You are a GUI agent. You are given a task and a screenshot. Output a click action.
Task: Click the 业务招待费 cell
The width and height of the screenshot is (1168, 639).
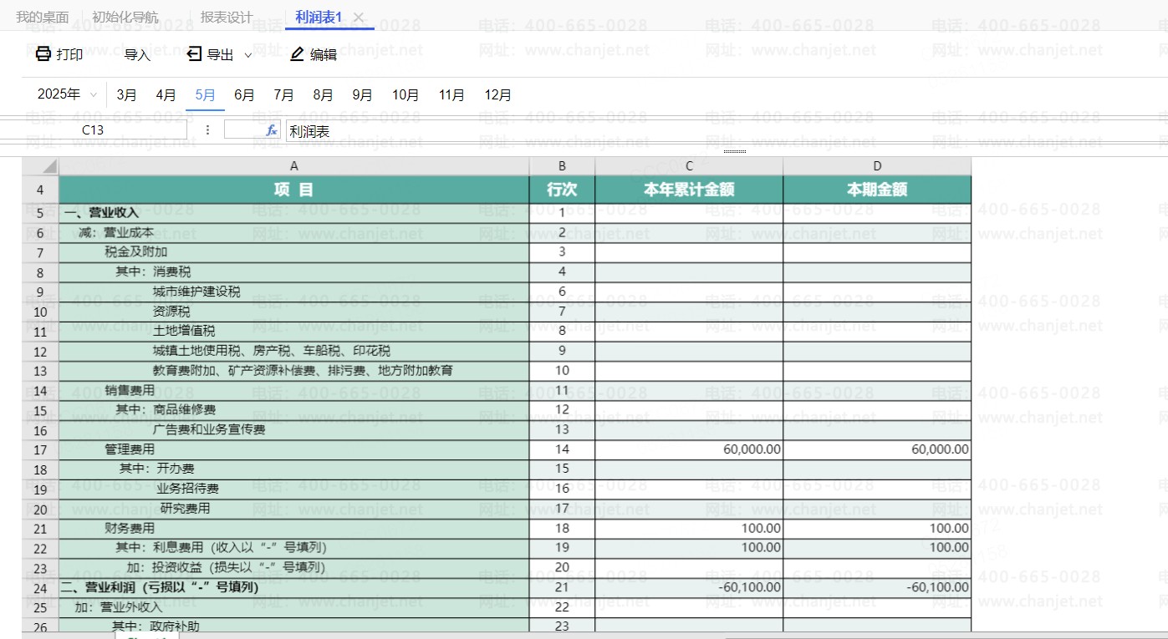point(294,489)
